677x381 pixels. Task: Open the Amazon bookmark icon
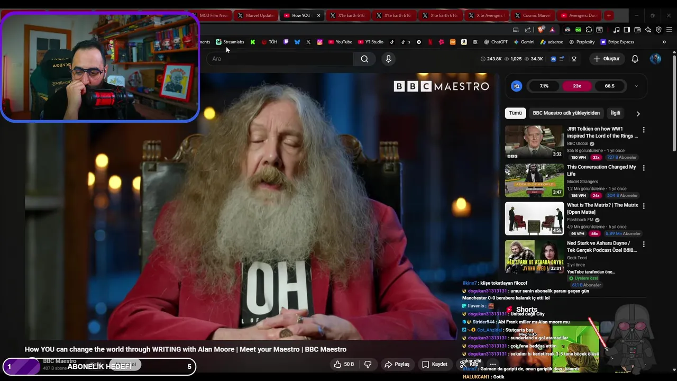click(464, 42)
